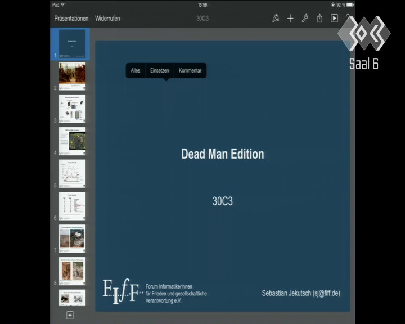Screen dimensions: 405x324
Task: Open the share export icon
Action: tap(319, 19)
